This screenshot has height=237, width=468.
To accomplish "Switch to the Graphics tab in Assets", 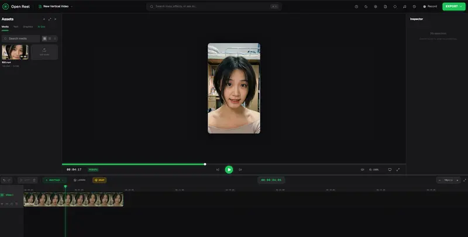I will pos(27,27).
